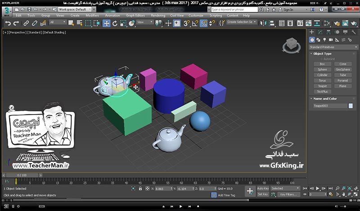Select the Unlink Selection tool
The image size is (360, 211).
click(x=35, y=23)
